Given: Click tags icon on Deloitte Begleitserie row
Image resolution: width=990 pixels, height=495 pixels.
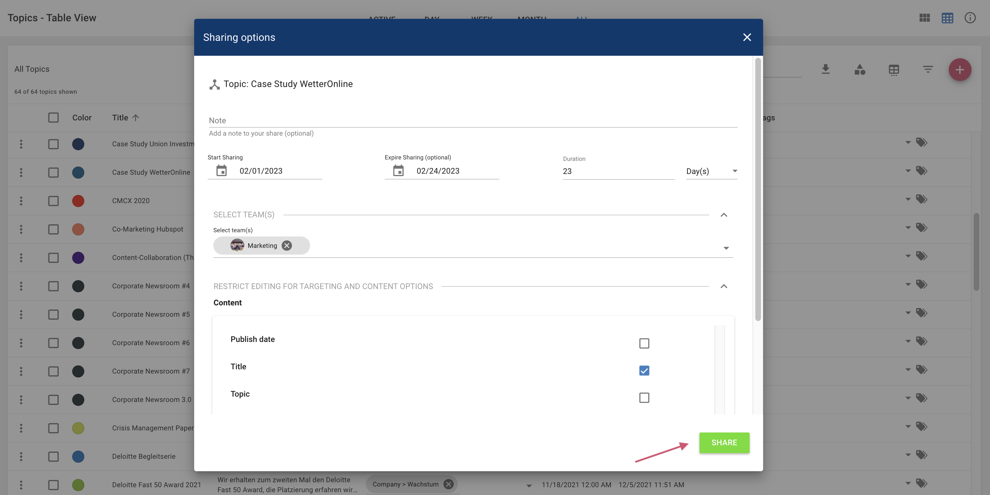Looking at the screenshot, I should (x=922, y=455).
